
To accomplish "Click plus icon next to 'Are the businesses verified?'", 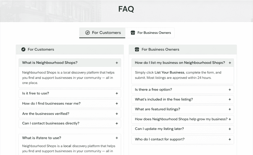I will pyautogui.click(x=117, y=114).
